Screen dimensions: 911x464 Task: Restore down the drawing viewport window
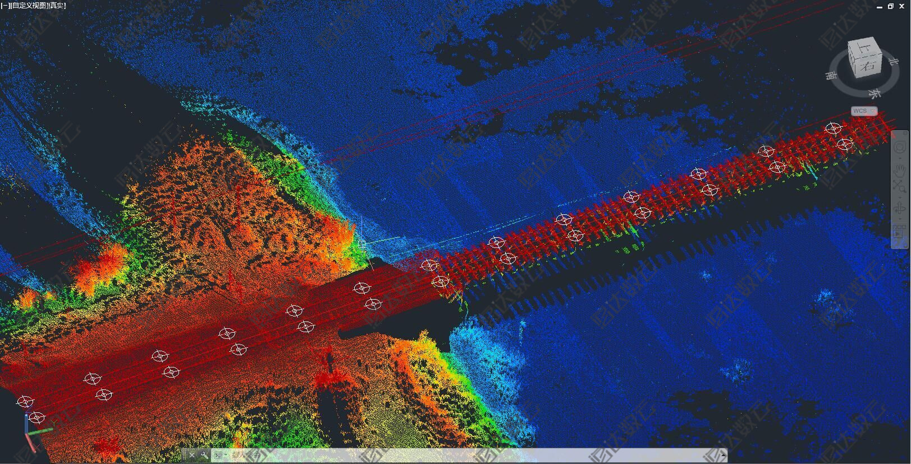[x=890, y=6]
